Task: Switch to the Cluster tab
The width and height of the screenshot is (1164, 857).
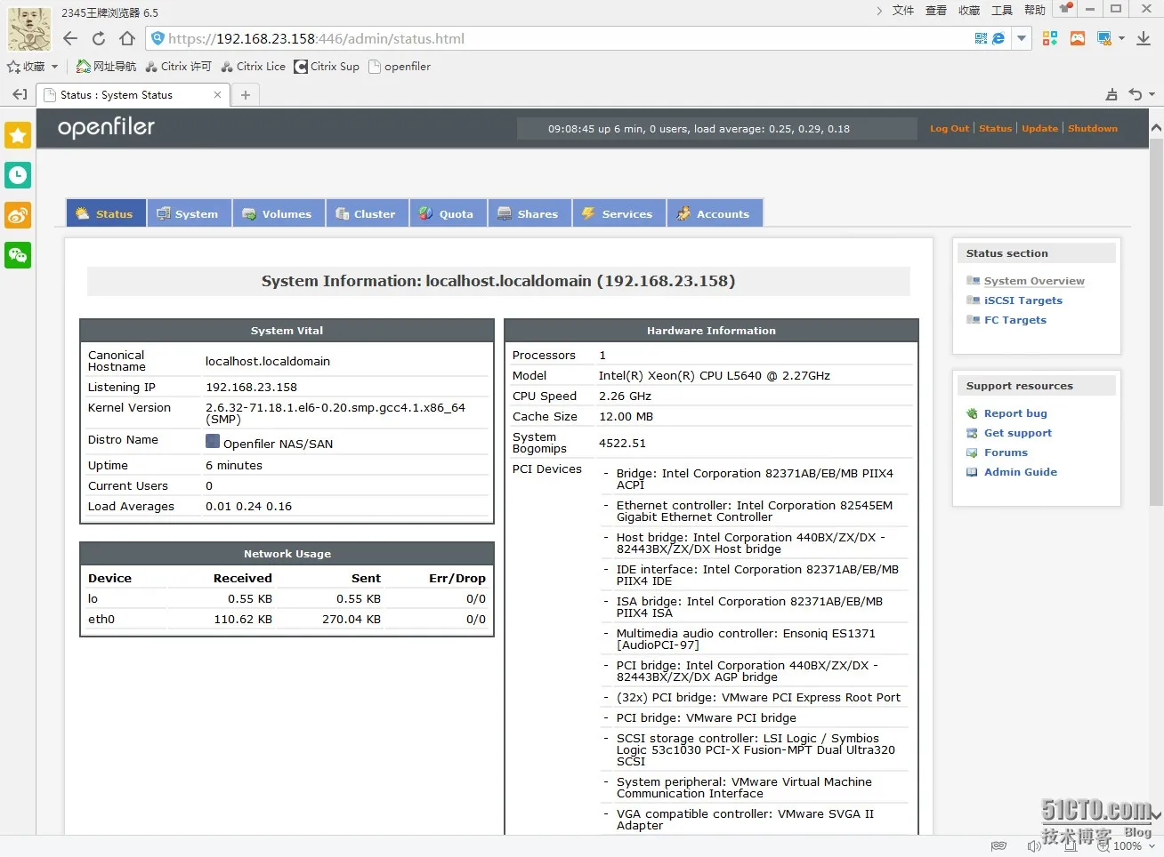Action: pyautogui.click(x=367, y=213)
